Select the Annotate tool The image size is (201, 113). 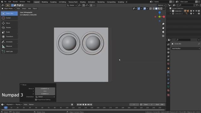[x=9, y=42]
